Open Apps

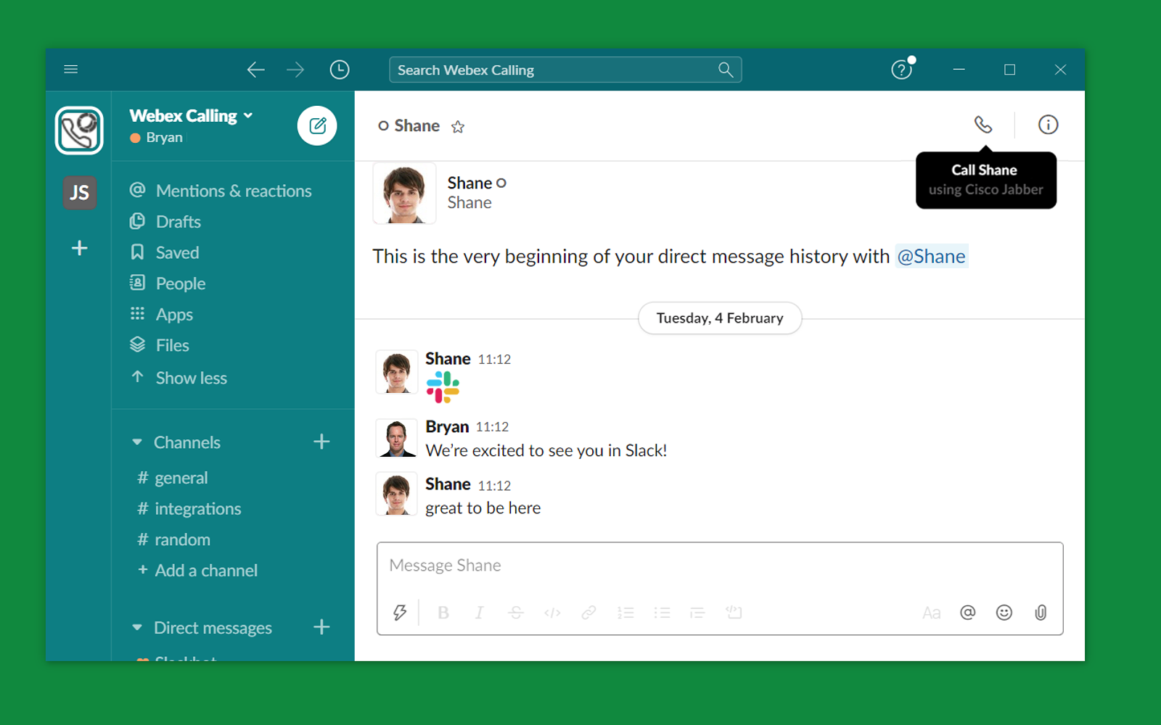pos(161,314)
